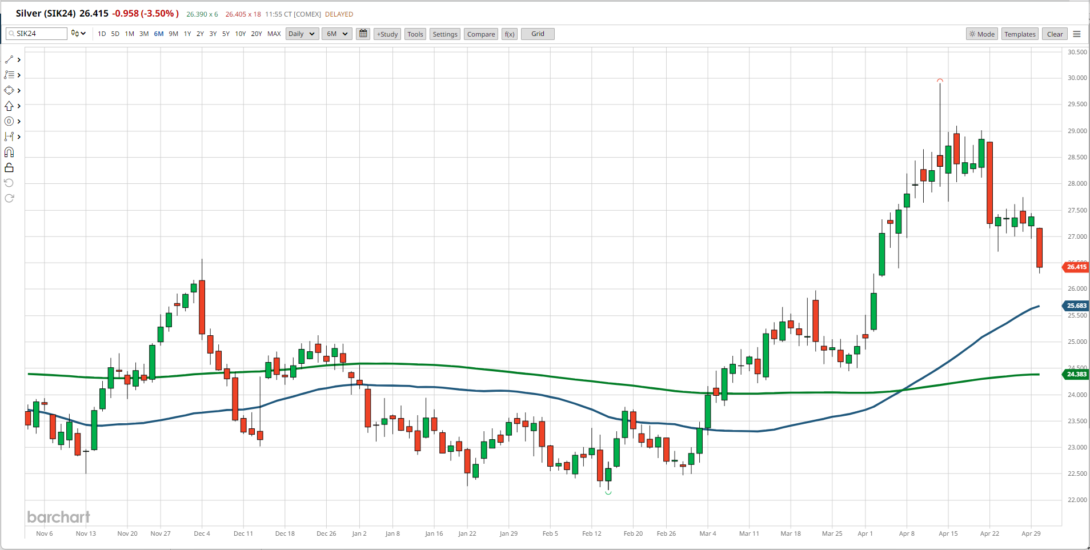Set chart range to 5D
The width and height of the screenshot is (1090, 550).
pyautogui.click(x=115, y=34)
